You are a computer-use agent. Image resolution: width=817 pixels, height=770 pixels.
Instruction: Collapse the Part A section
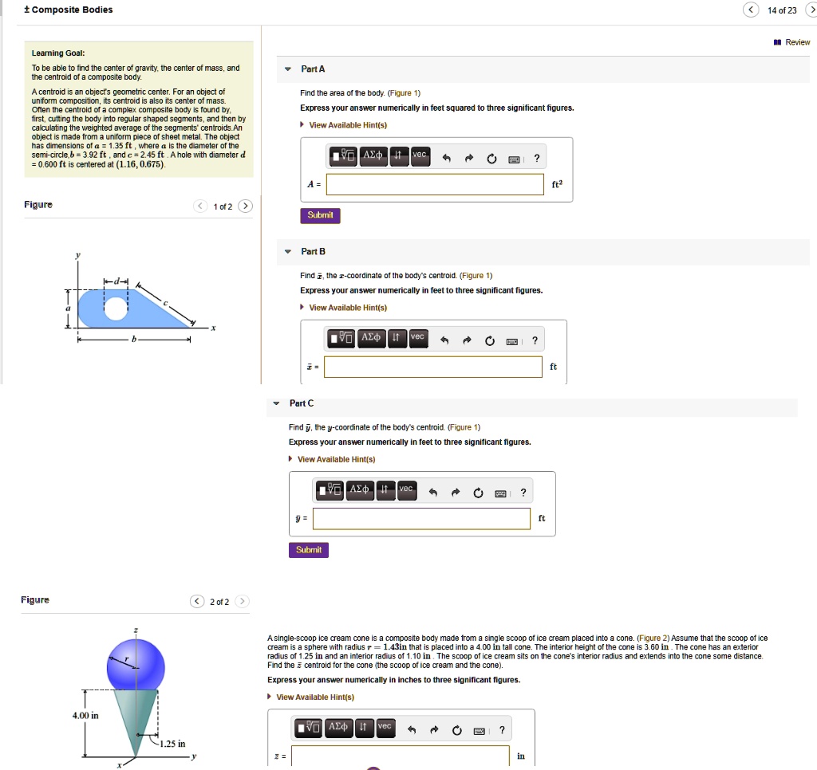coord(287,69)
